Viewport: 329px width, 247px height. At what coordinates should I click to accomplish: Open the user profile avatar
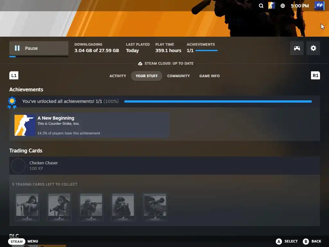pos(319,6)
